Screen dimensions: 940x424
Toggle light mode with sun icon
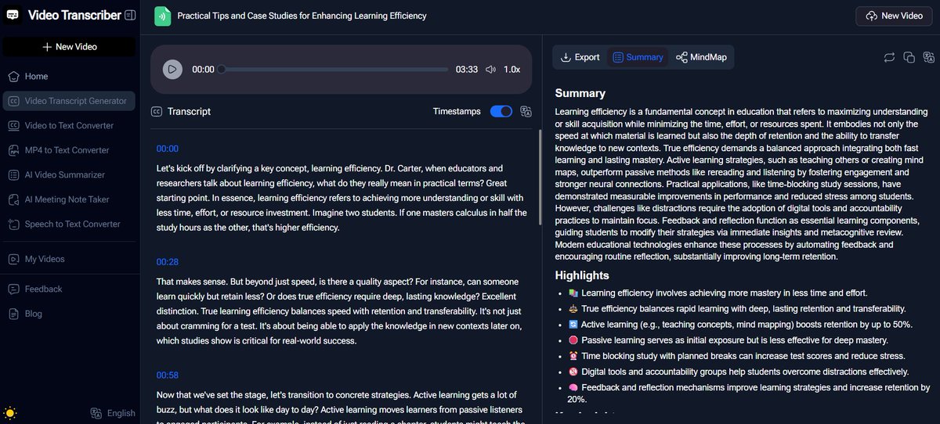[10, 413]
